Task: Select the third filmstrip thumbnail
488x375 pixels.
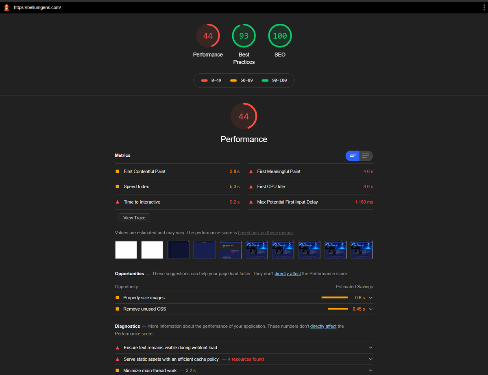Action: pos(179,250)
